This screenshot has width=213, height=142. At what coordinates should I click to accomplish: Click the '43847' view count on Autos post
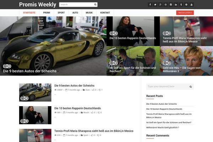[x=60, y=90]
